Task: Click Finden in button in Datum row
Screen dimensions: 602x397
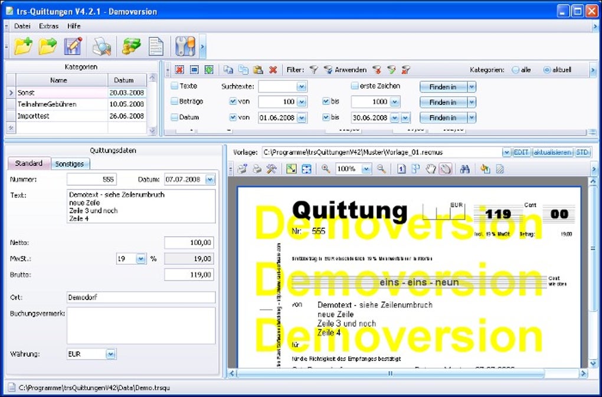Action: click(443, 118)
